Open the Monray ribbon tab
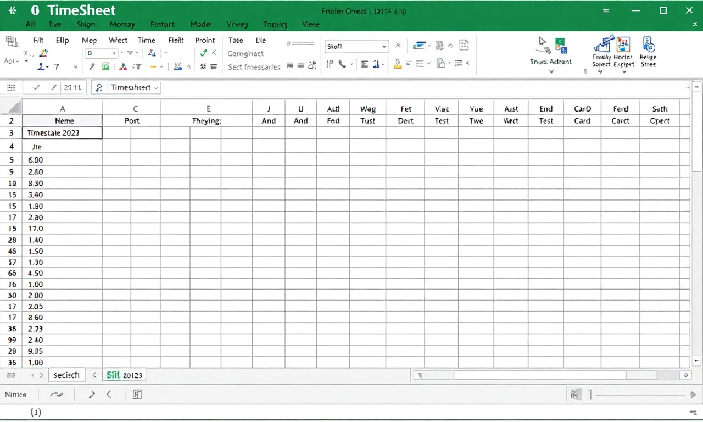 [x=122, y=24]
